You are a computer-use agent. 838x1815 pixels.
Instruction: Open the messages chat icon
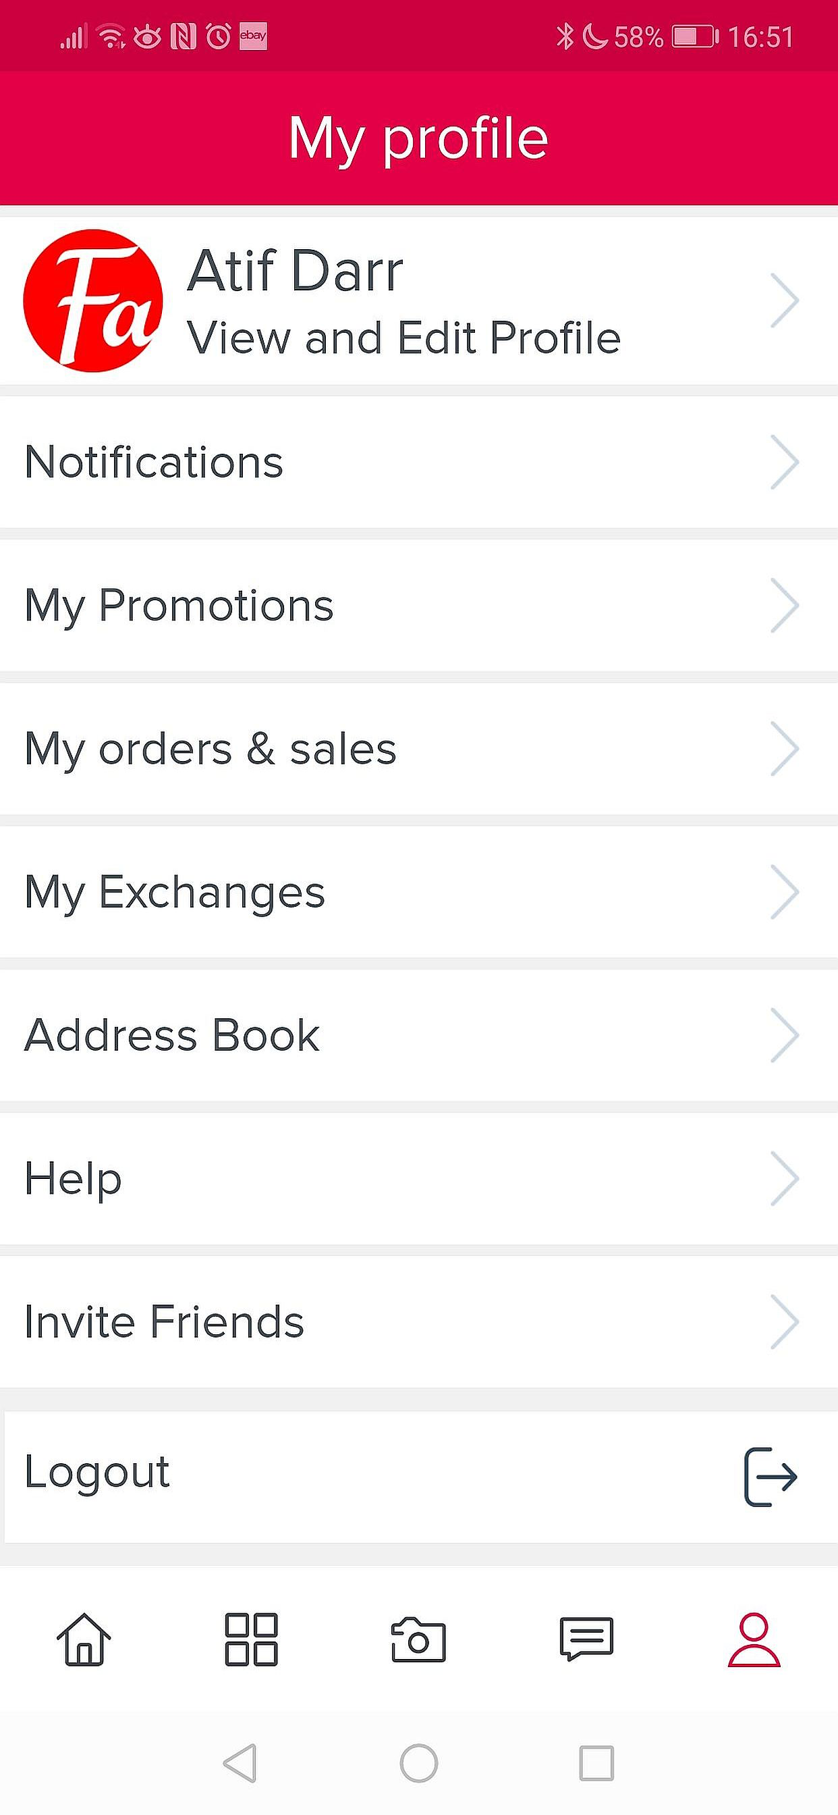(x=586, y=1639)
